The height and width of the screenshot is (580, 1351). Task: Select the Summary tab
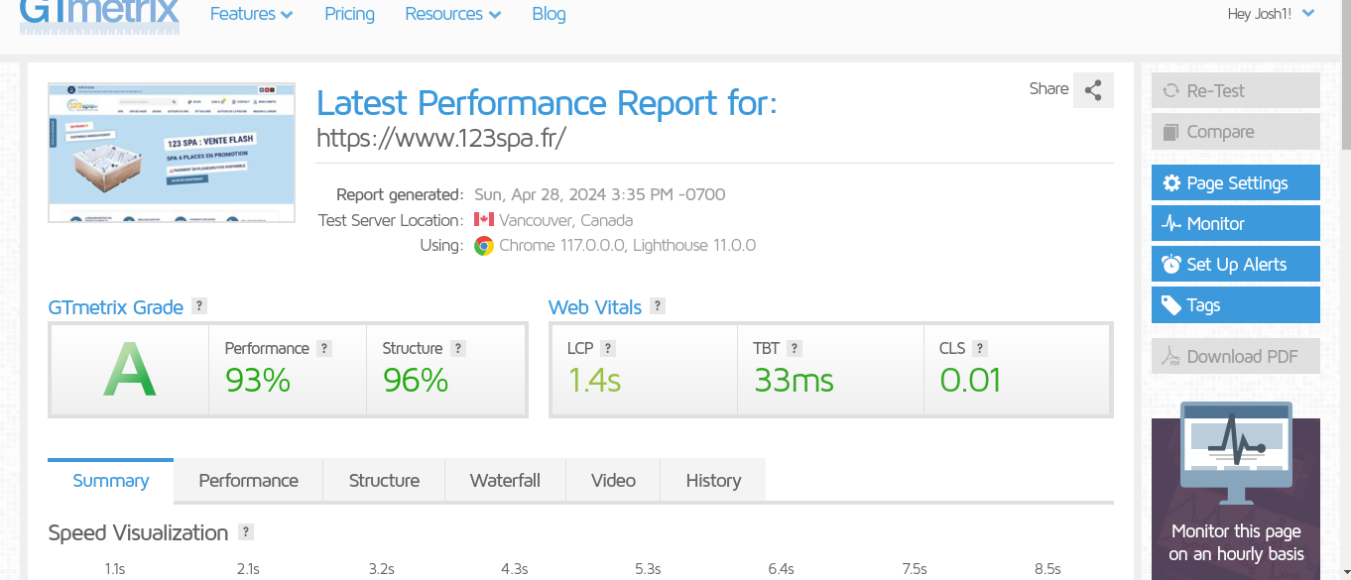click(x=110, y=481)
